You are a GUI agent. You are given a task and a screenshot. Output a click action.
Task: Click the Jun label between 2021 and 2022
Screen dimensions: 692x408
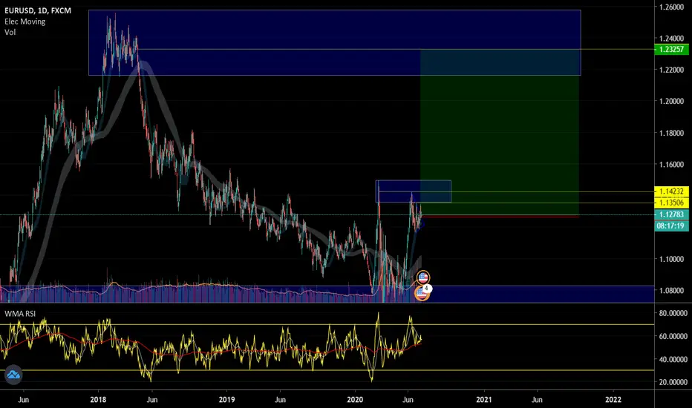point(537,400)
